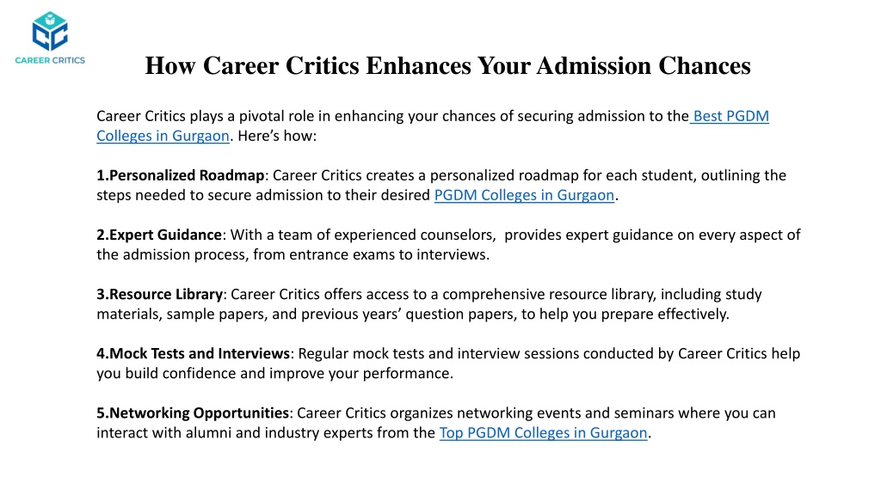This screenshot has height=495, width=881.
Task: Open the PGDM Colleges in Gurgaon link in item 1
Action: tap(524, 195)
